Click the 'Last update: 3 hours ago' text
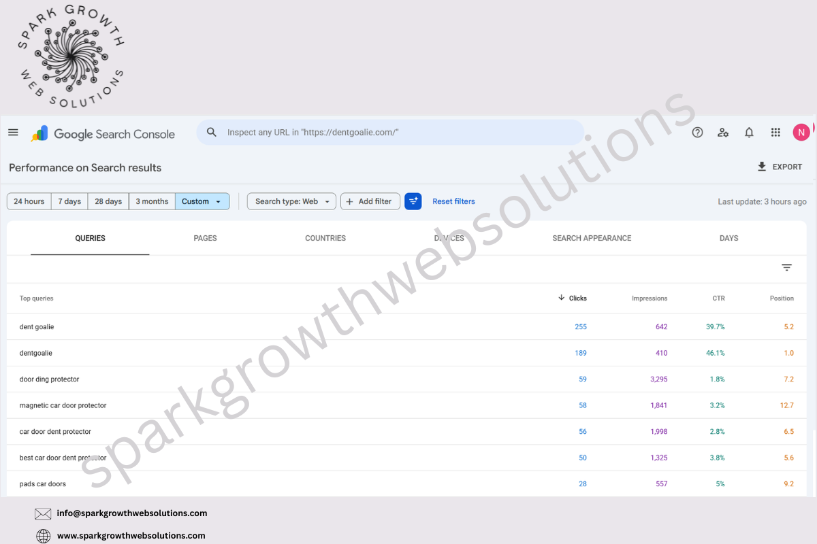817x544 pixels. 762,201
